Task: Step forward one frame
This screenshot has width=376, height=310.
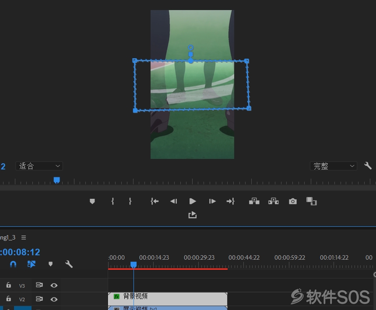Action: 212,201
